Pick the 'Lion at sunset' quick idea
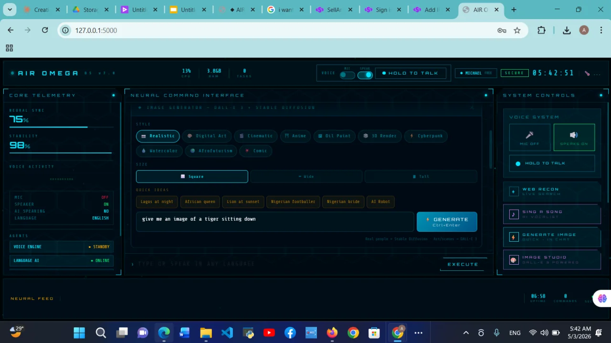Screen dimensions: 611x343 (243, 202)
